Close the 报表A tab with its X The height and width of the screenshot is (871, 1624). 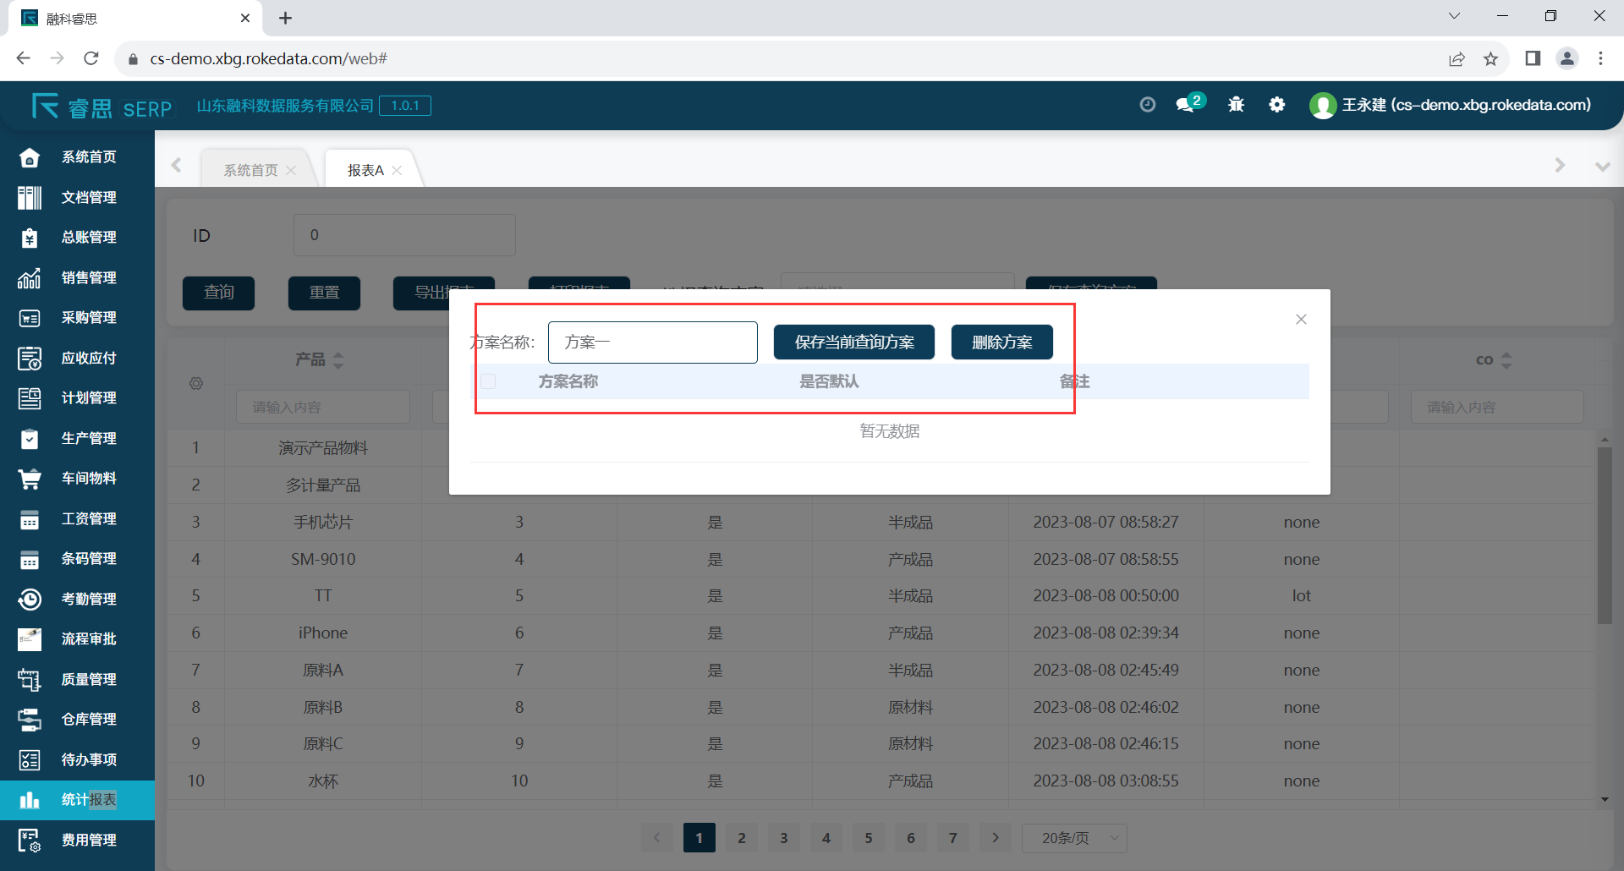pos(397,170)
